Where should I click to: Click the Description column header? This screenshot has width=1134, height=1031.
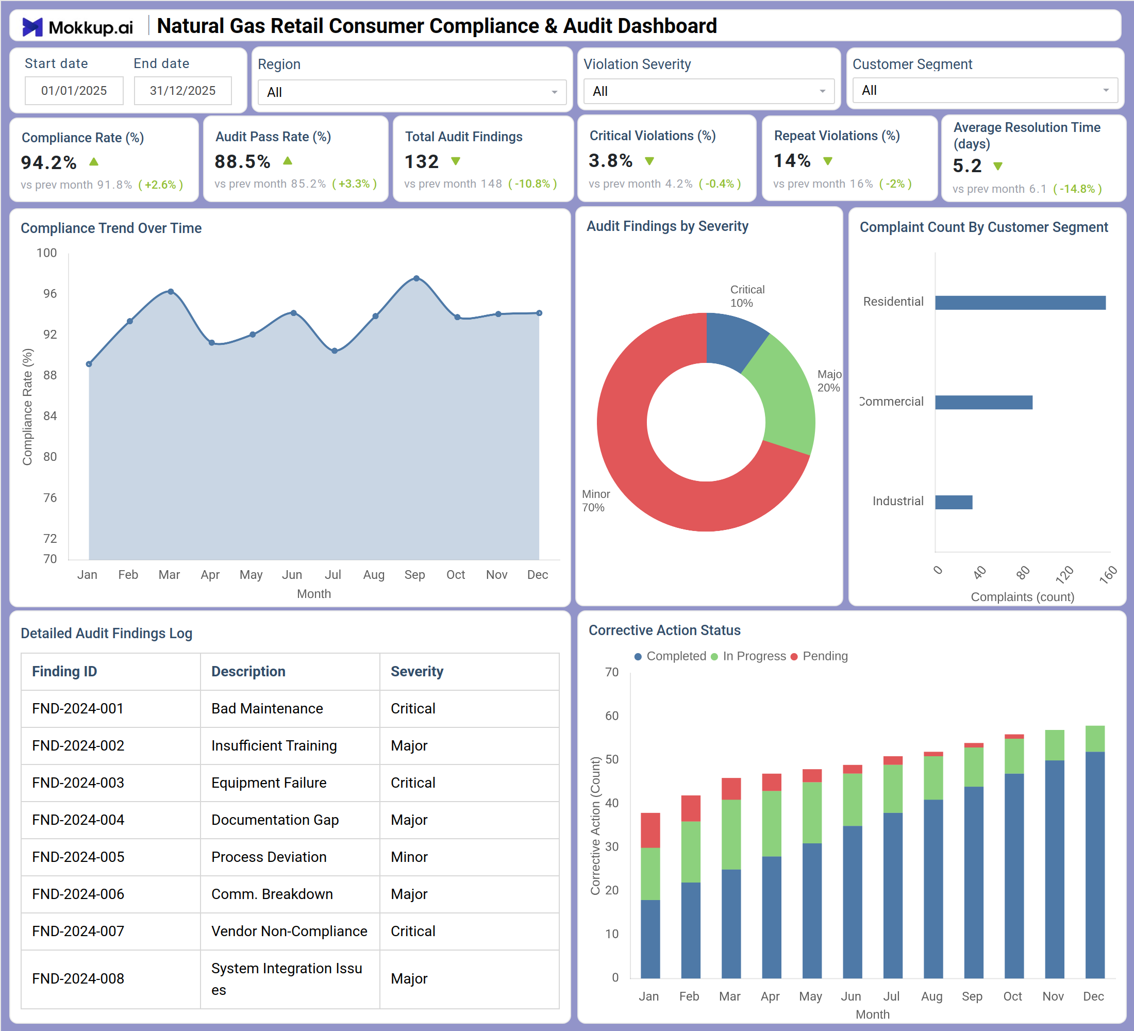coord(290,672)
